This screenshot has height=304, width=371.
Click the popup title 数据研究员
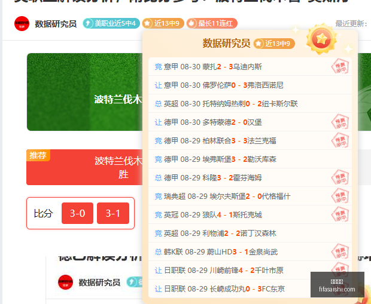226,44
